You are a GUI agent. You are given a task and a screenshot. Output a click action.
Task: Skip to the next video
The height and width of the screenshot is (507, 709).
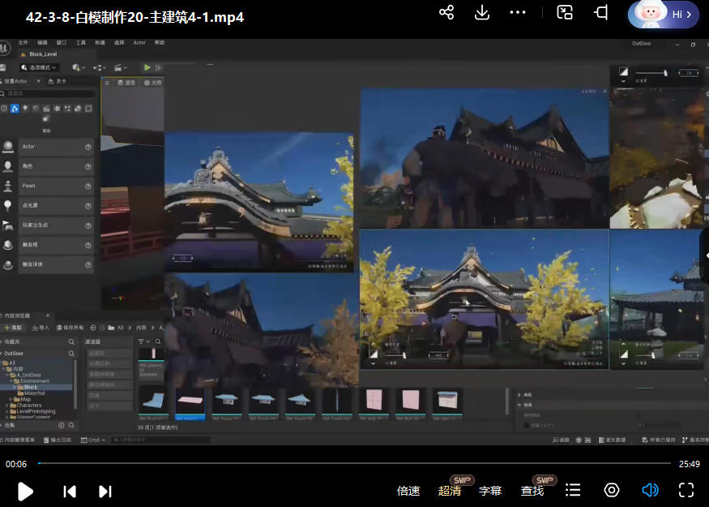click(x=105, y=491)
